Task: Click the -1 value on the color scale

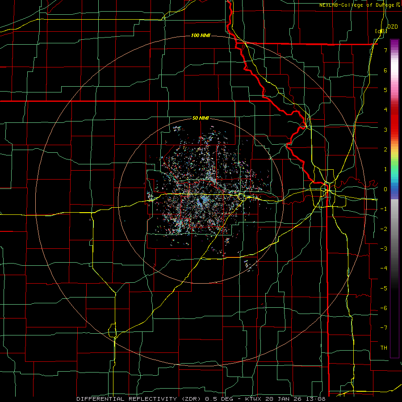Action: click(x=384, y=209)
